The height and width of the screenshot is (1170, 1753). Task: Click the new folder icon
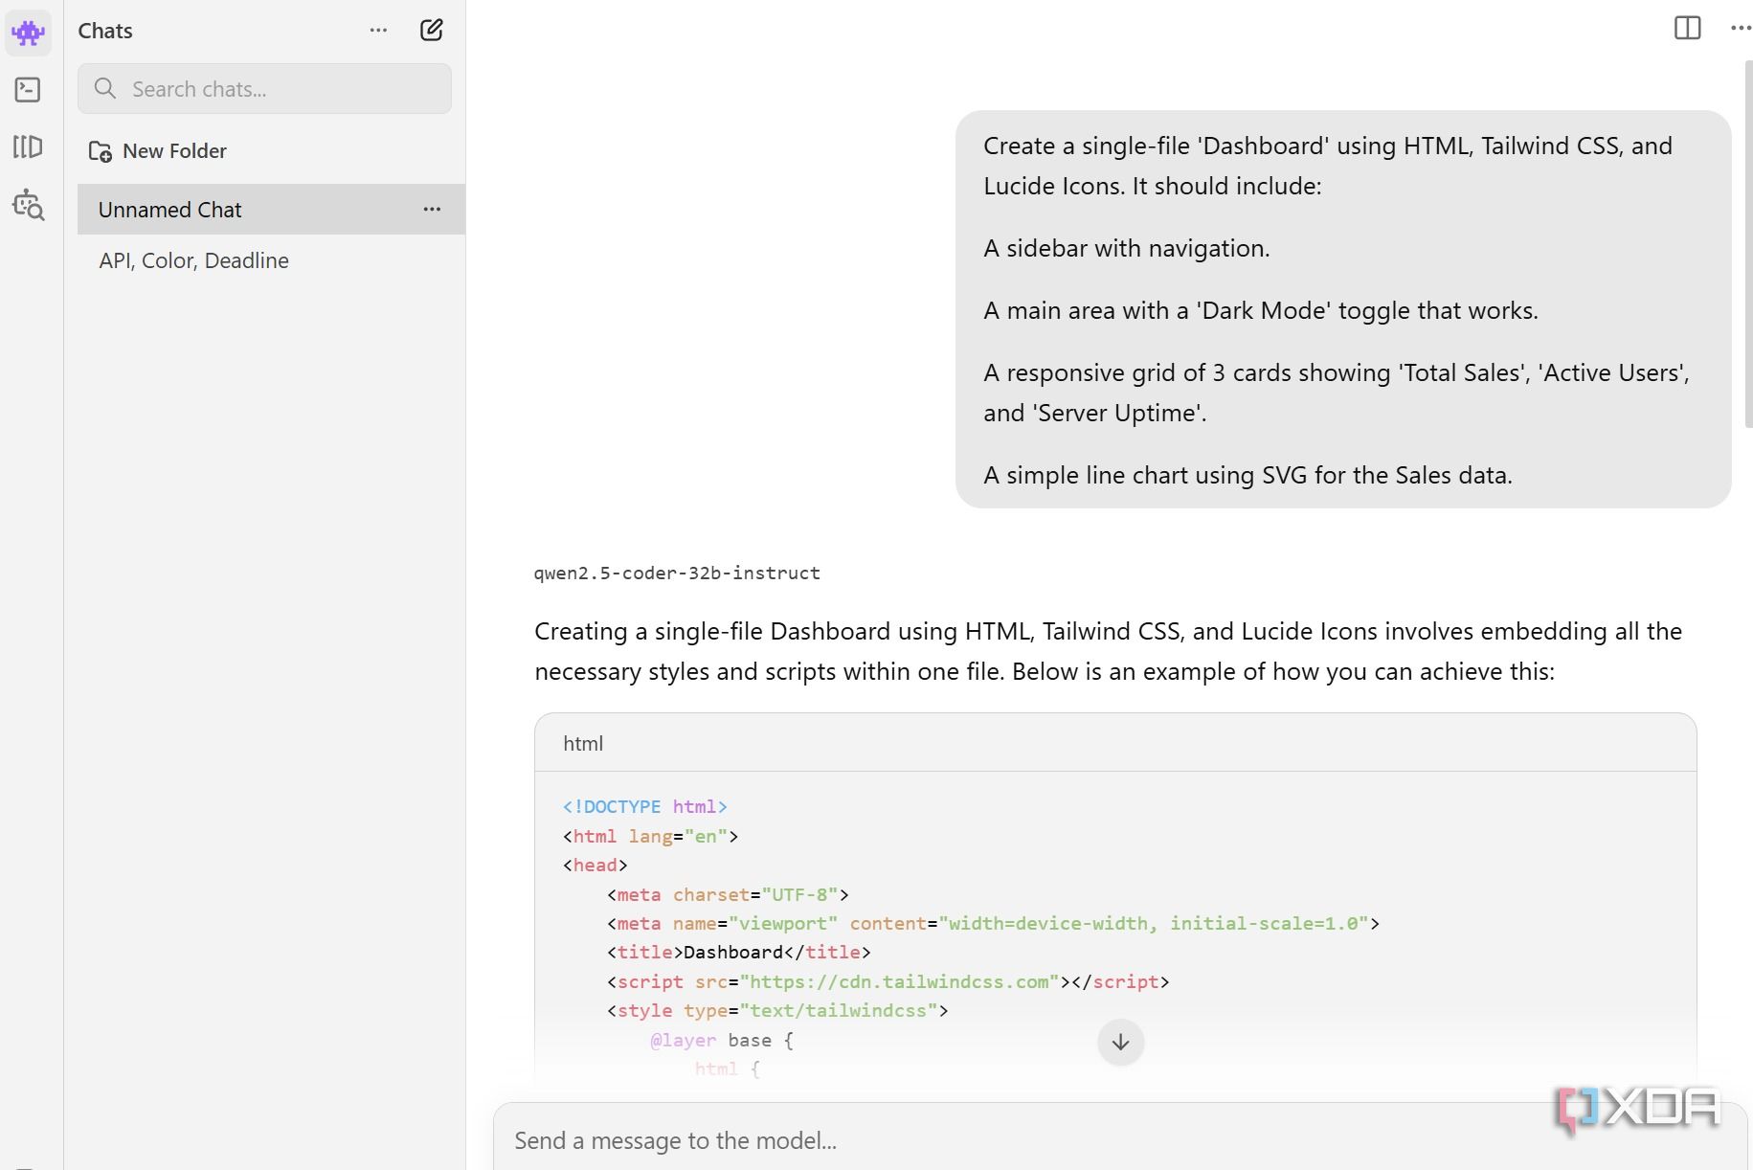pyautogui.click(x=101, y=151)
